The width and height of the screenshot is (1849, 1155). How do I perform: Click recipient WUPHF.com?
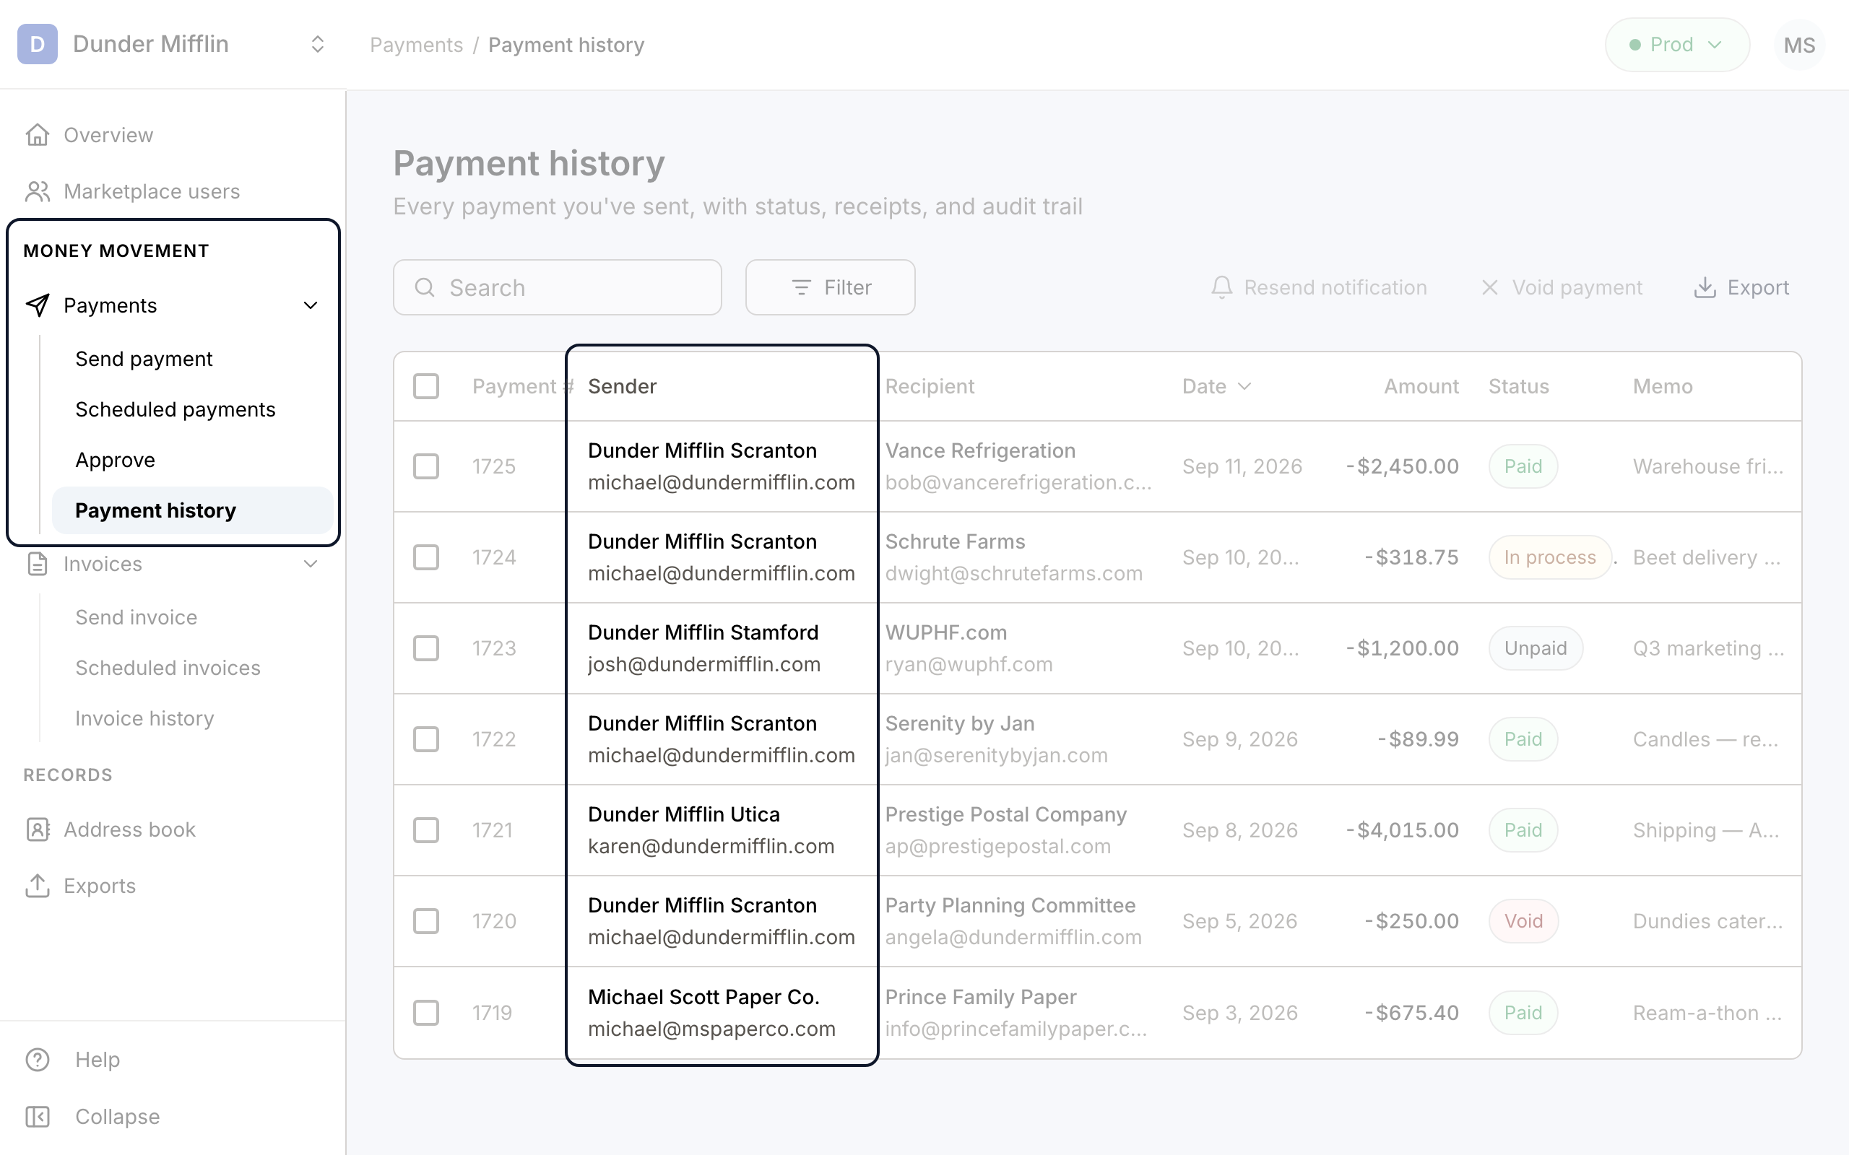coord(946,632)
